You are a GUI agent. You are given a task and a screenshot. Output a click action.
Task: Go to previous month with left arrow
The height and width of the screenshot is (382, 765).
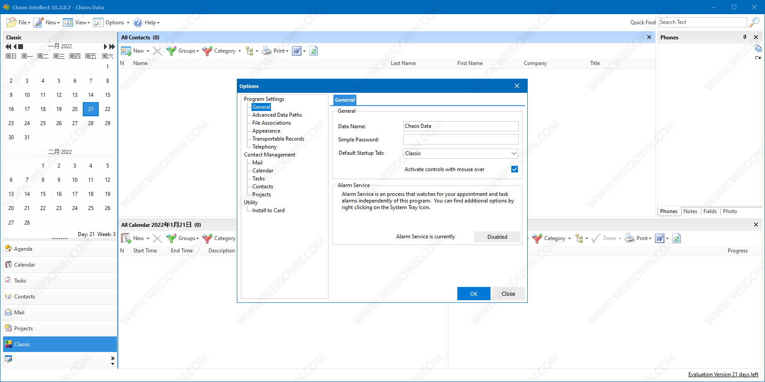click(15, 46)
